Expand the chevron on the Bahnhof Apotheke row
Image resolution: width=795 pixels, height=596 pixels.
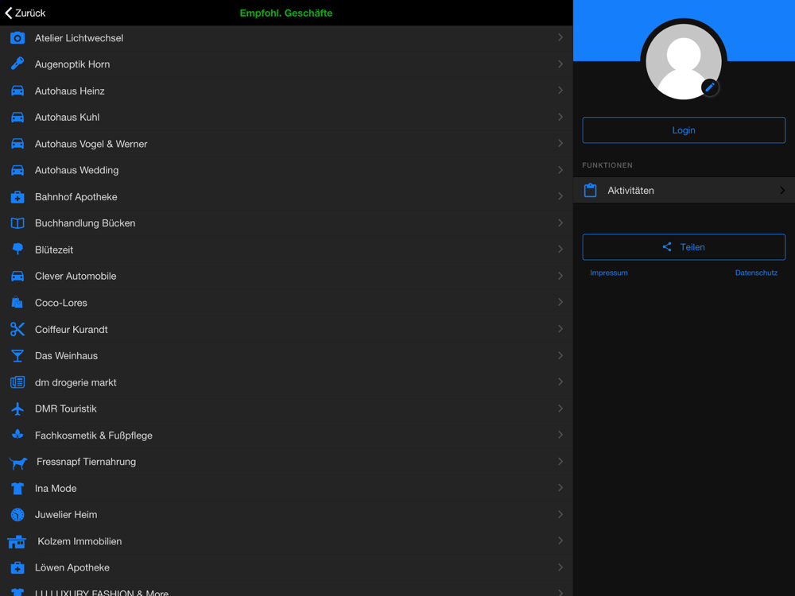pyautogui.click(x=560, y=196)
